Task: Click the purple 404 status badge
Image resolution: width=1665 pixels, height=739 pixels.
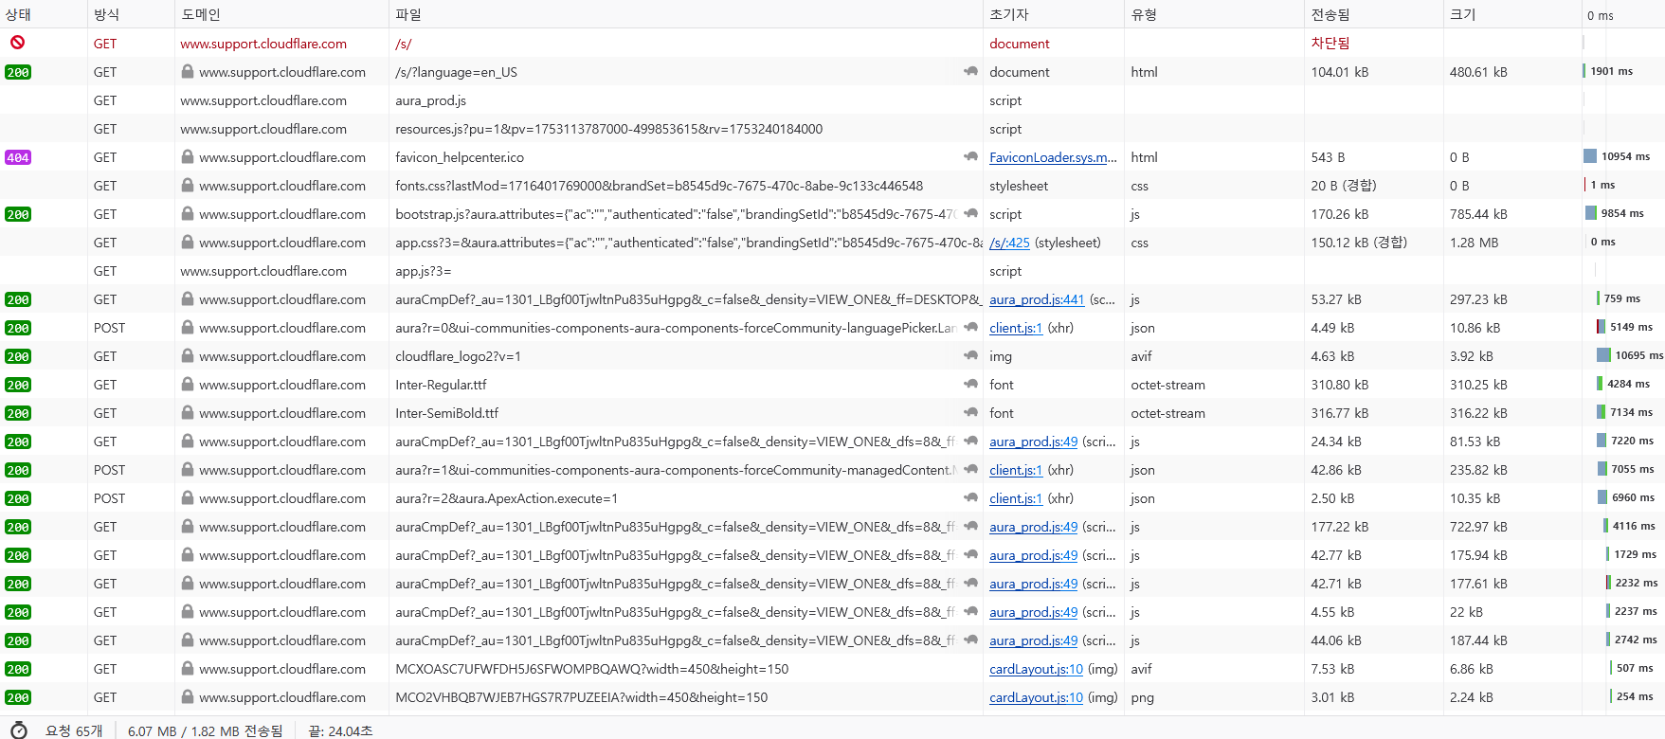Action: pyautogui.click(x=18, y=157)
